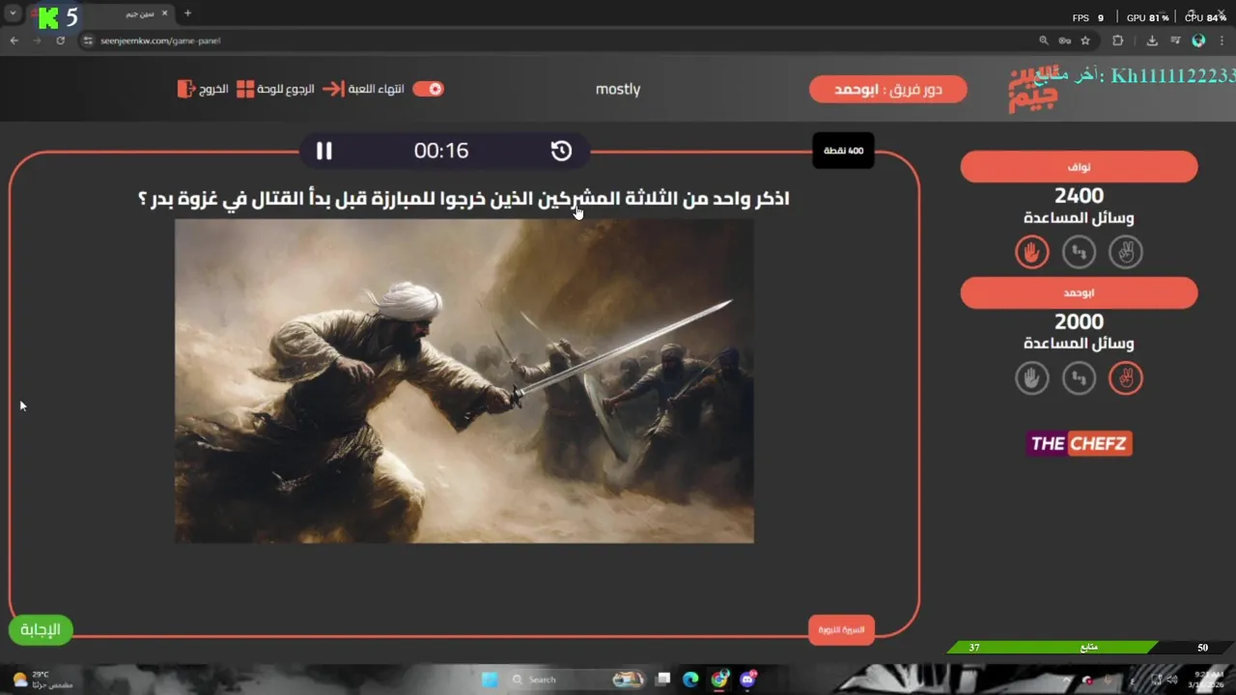
Task: Open the browser extensions puzzle icon
Action: click(1118, 41)
